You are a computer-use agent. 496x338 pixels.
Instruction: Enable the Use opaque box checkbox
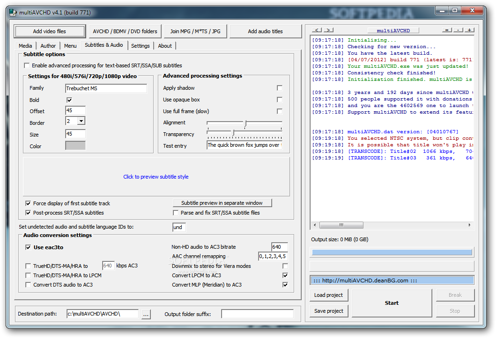coord(280,100)
